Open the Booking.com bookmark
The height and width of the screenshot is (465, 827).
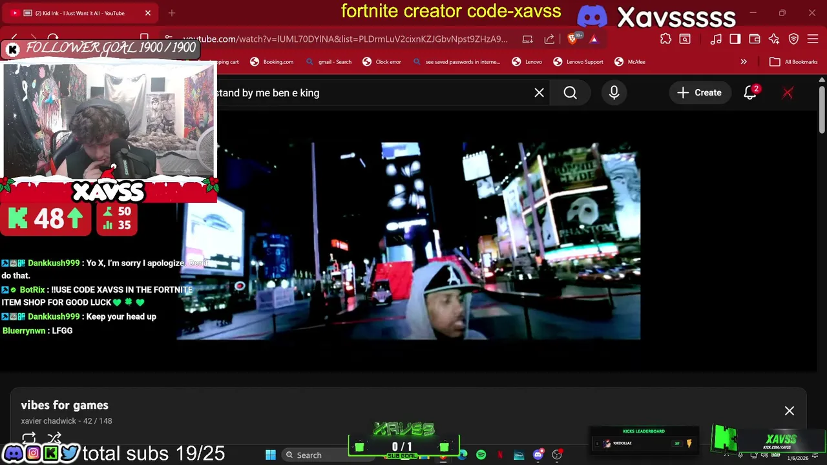point(271,62)
